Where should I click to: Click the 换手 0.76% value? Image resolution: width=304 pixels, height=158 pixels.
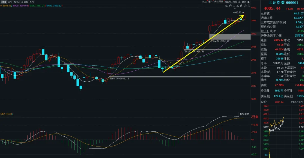(280, 80)
